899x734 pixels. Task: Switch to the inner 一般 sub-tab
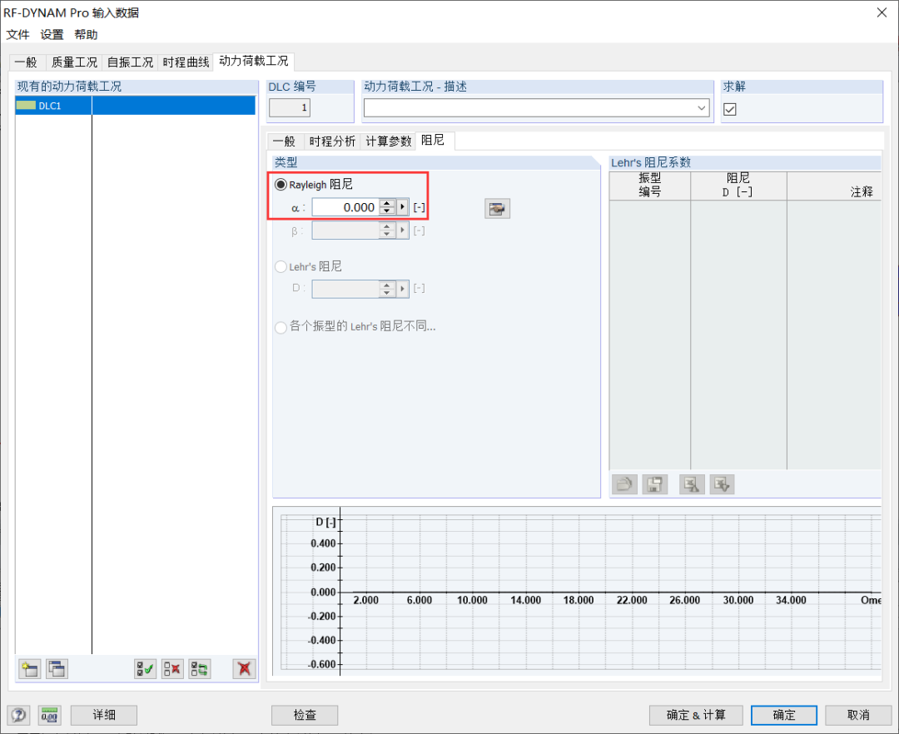284,141
